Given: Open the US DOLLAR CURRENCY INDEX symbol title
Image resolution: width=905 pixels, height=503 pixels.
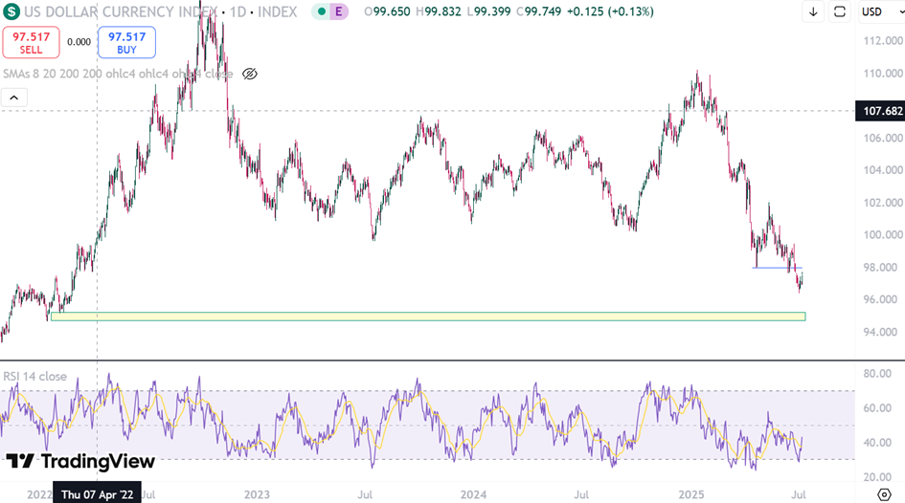Looking at the screenshot, I should point(120,11).
